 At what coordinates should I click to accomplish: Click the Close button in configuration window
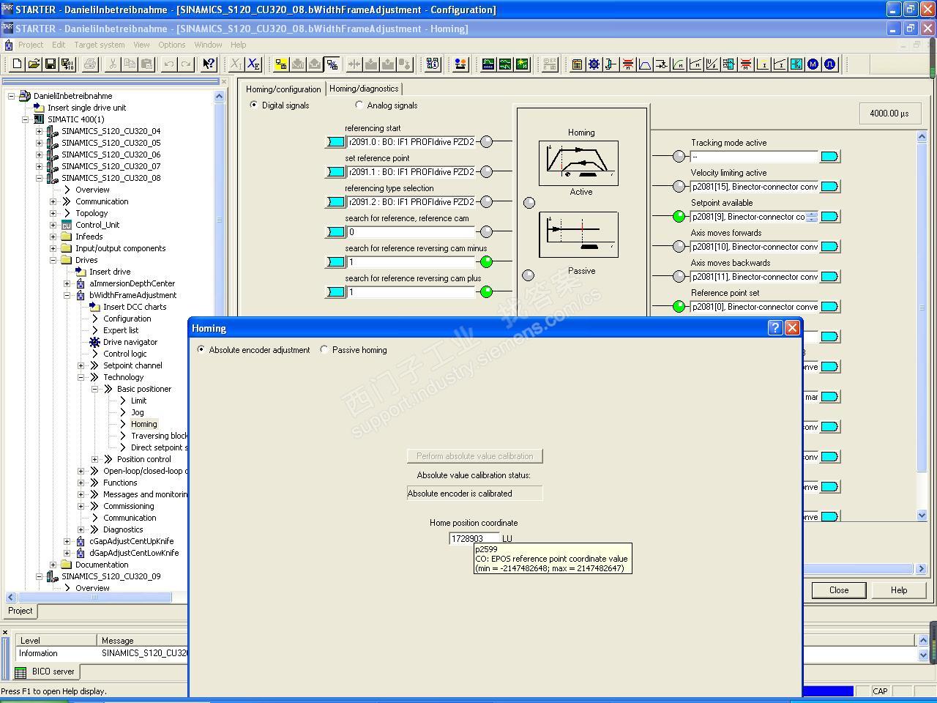click(838, 590)
